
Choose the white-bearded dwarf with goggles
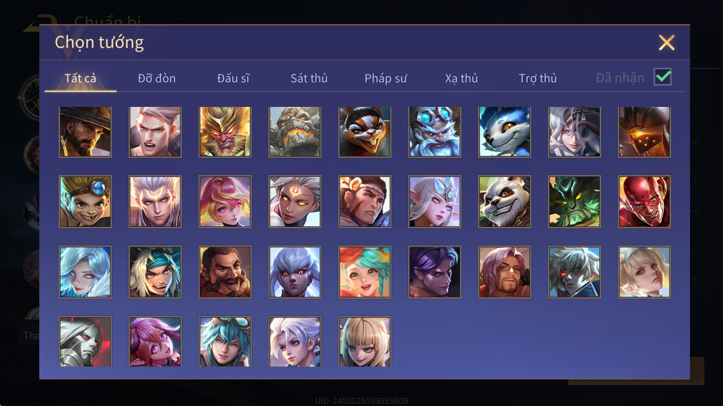435,132
